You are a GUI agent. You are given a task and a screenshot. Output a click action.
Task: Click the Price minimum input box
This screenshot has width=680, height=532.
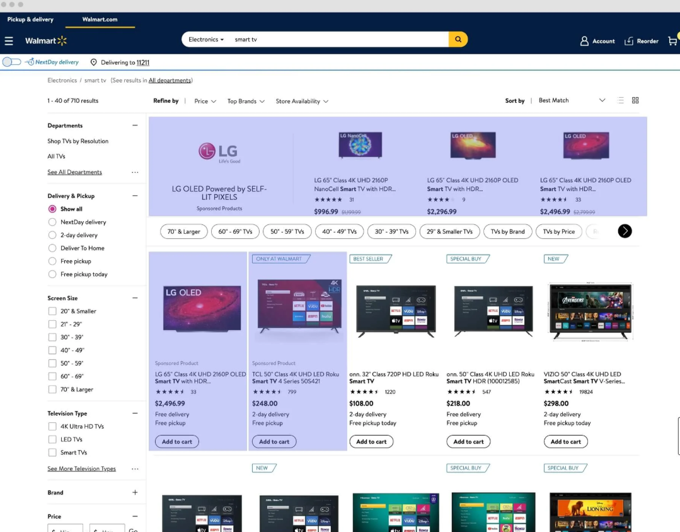(x=65, y=528)
